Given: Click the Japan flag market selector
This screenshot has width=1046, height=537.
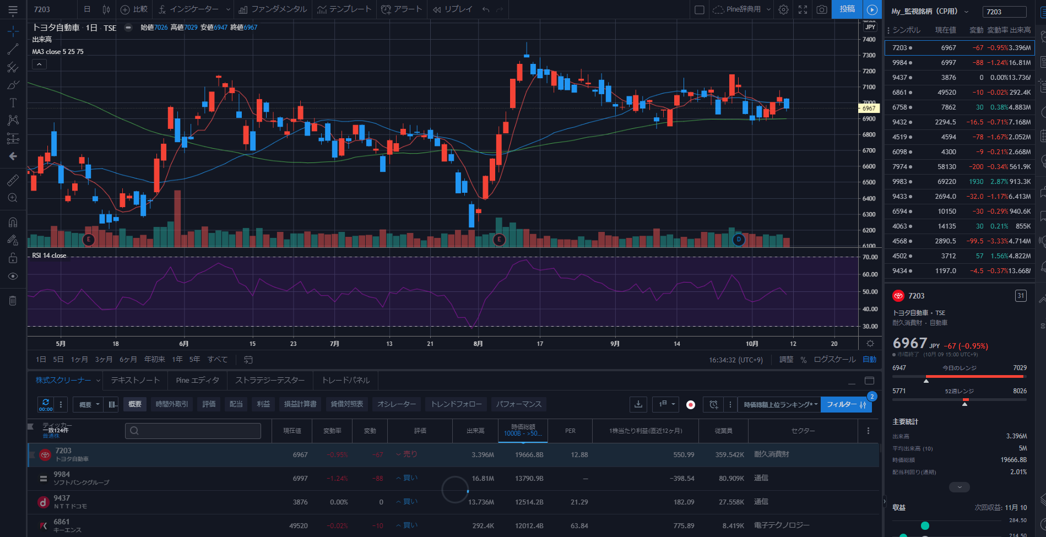Looking at the screenshot, I should tap(691, 405).
